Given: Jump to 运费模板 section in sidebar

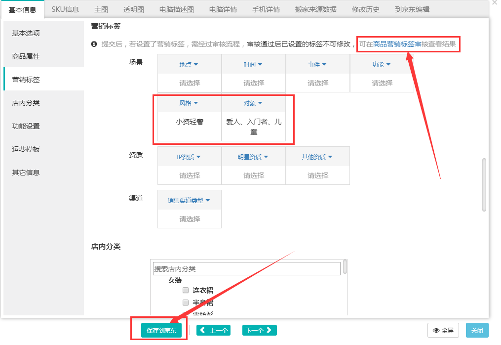Looking at the screenshot, I should (x=26, y=149).
